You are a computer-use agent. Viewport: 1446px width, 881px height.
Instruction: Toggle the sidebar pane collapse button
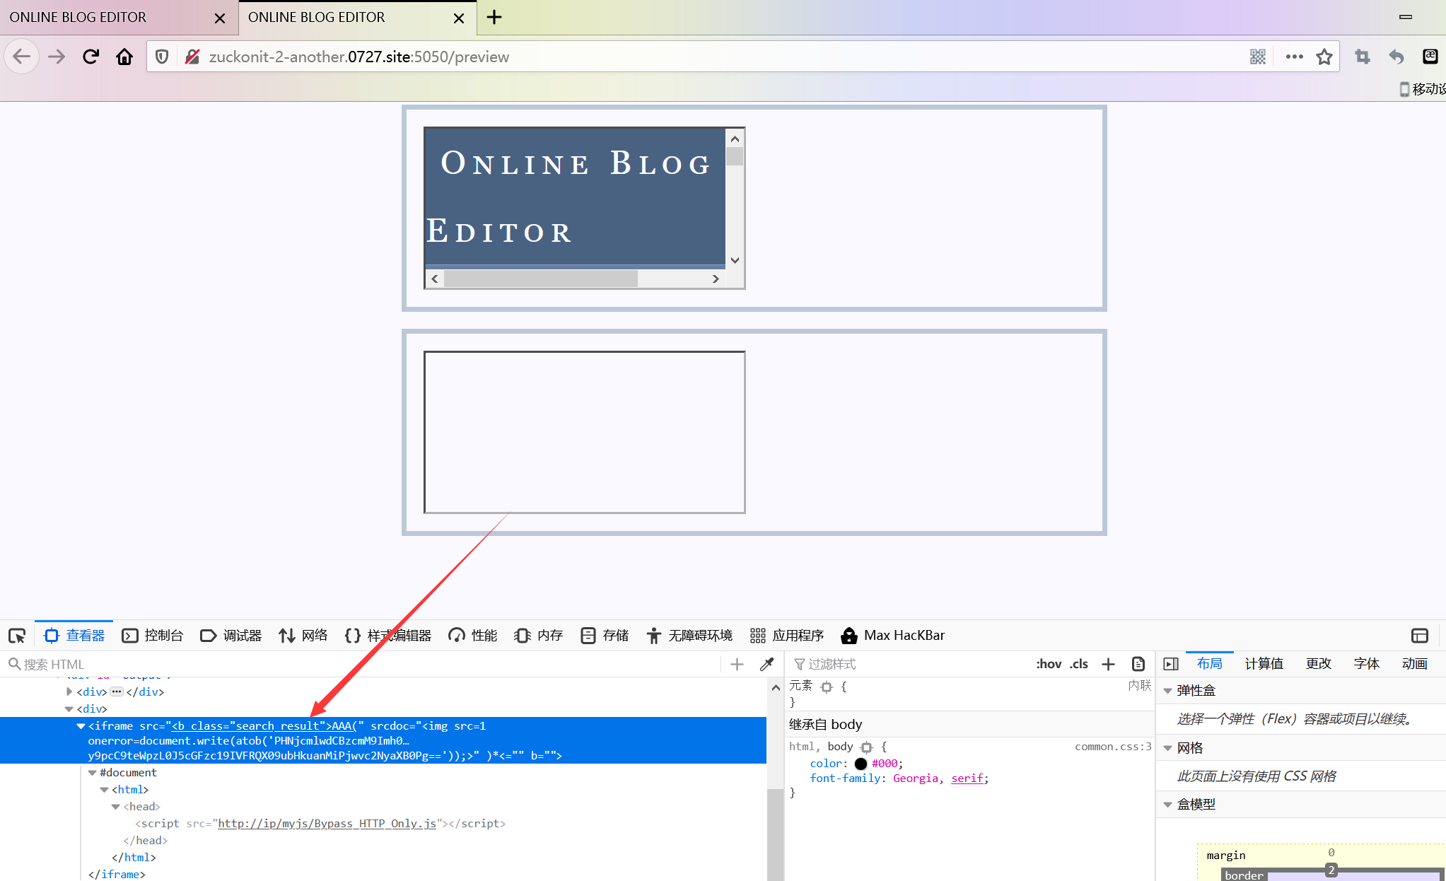click(1171, 664)
